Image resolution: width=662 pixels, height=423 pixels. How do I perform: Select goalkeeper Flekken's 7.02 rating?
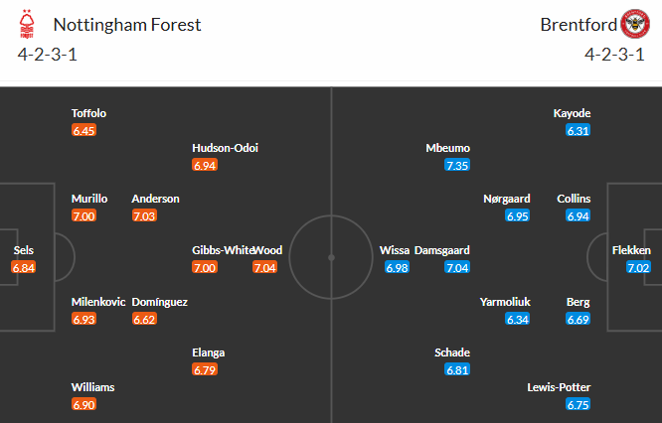coord(638,267)
